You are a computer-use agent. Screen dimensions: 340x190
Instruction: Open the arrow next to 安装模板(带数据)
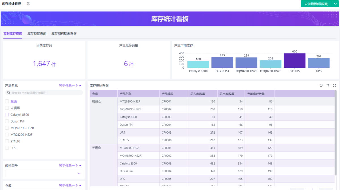click(x=335, y=4)
